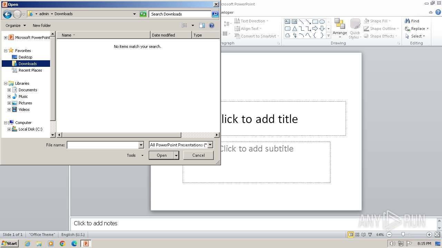Expand the Drawing shapes gallery More arrow
This screenshot has width=442, height=248.
[328, 36]
